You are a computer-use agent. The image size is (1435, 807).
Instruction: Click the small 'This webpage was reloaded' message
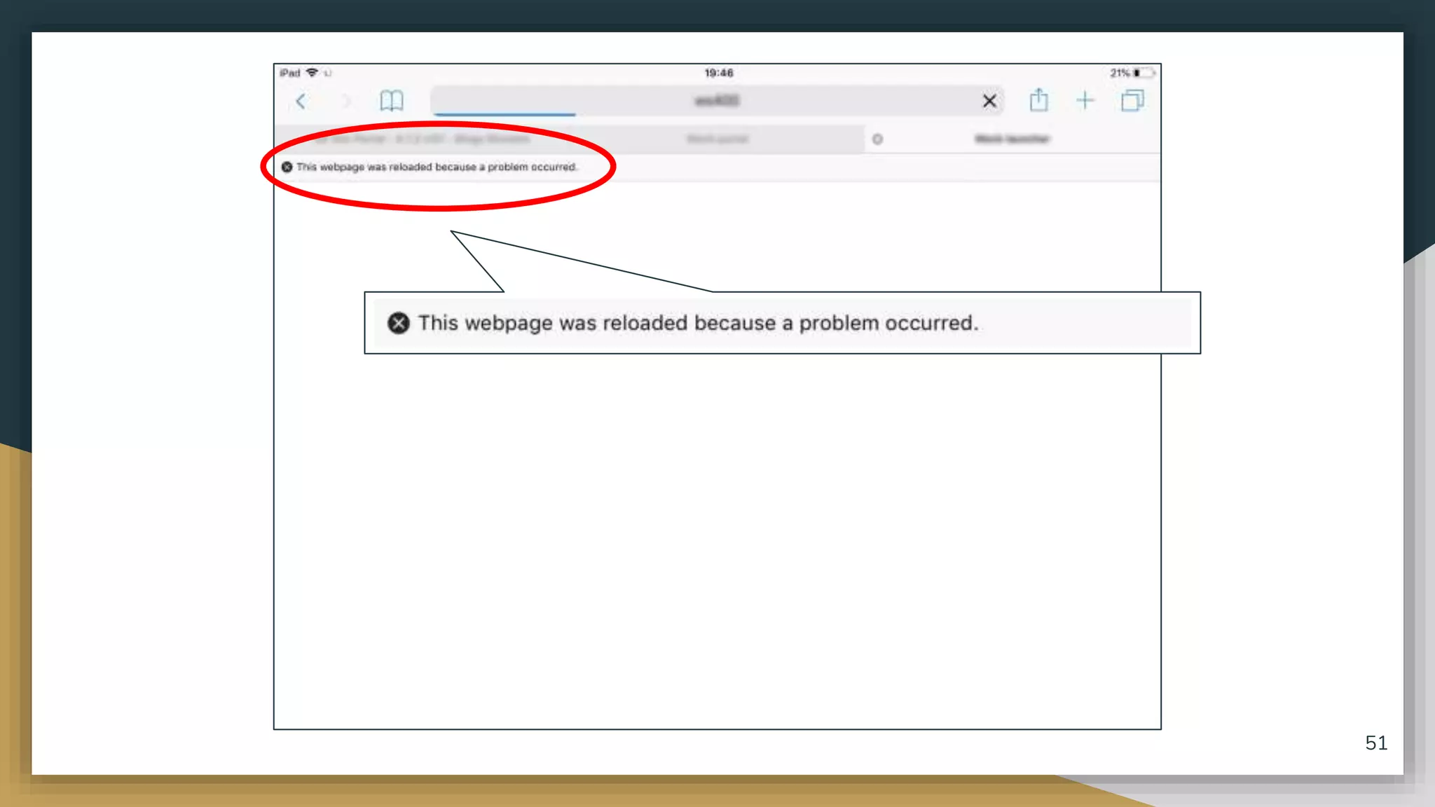436,167
